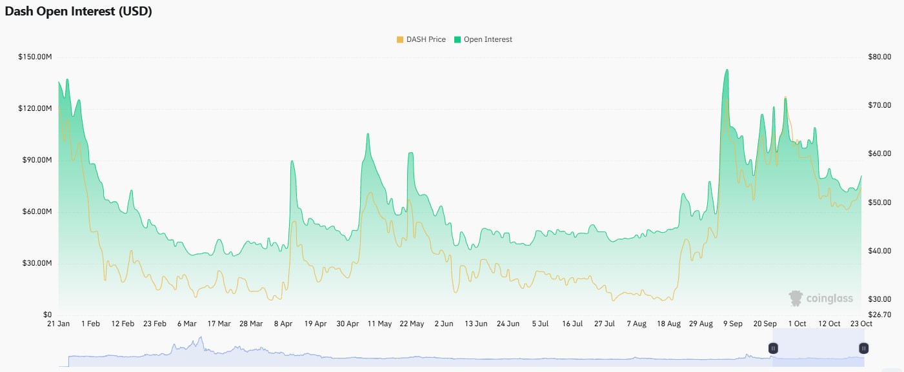Click the '$150.00M' open interest axis value

tap(35, 57)
